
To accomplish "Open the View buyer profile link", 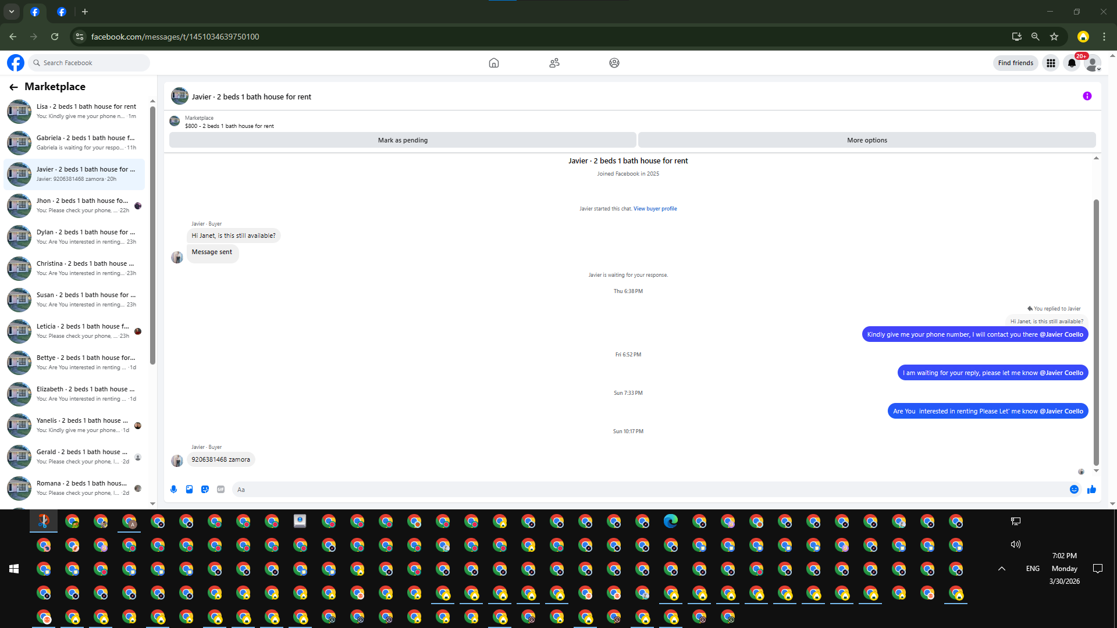I will [655, 209].
